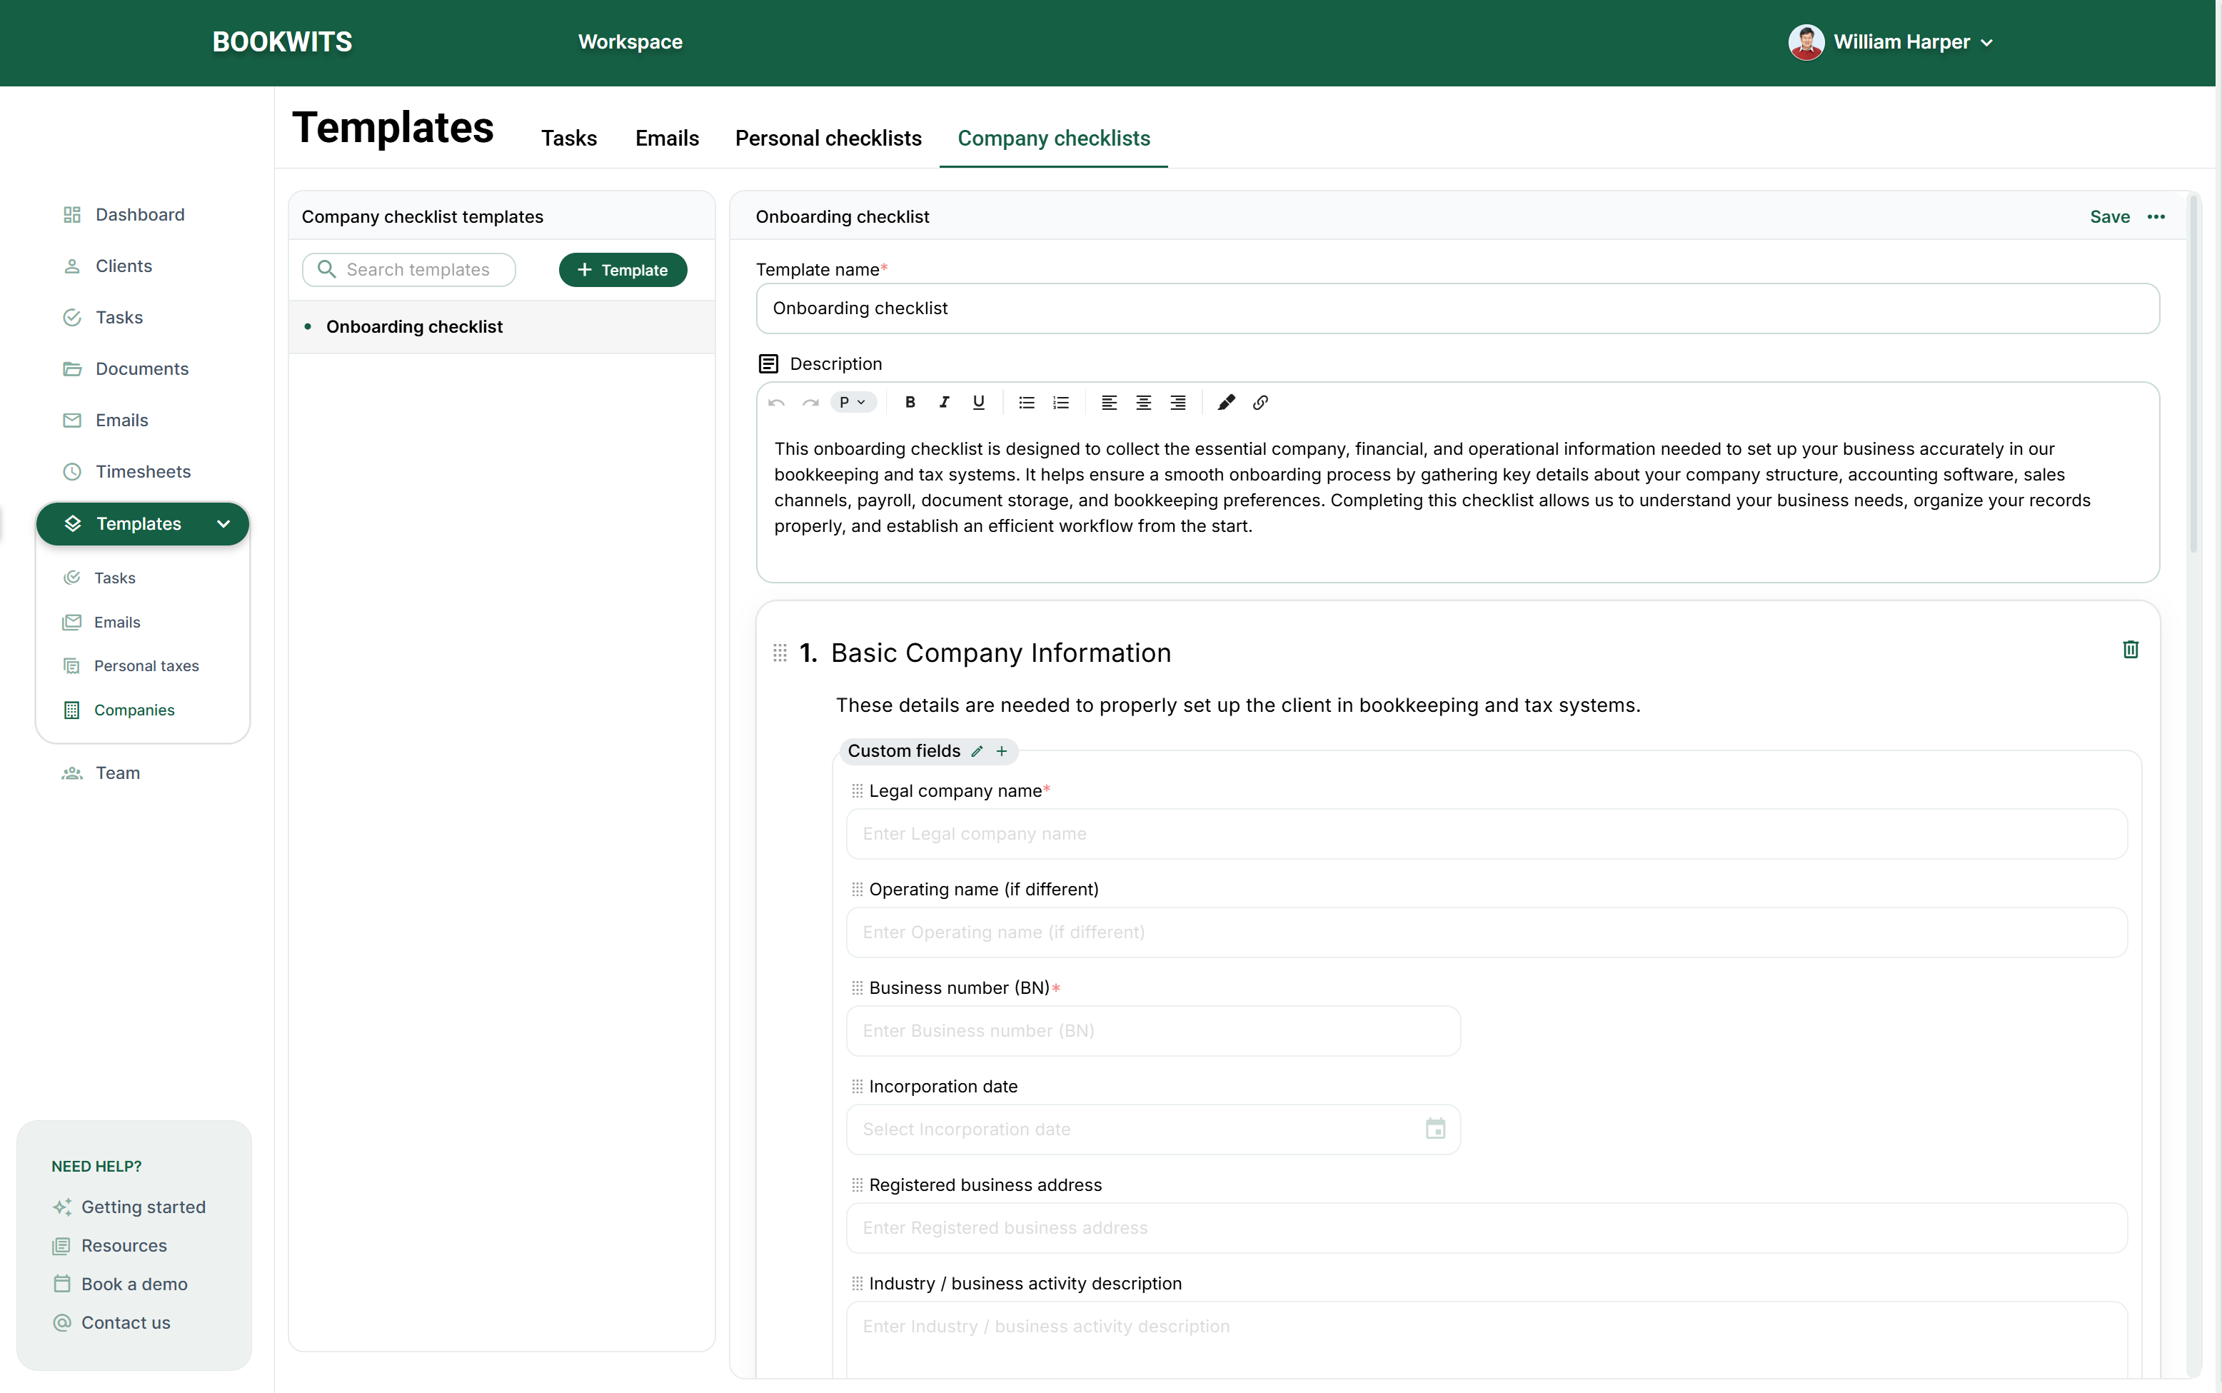
Task: Select the Company checklists tab
Action: 1054,139
